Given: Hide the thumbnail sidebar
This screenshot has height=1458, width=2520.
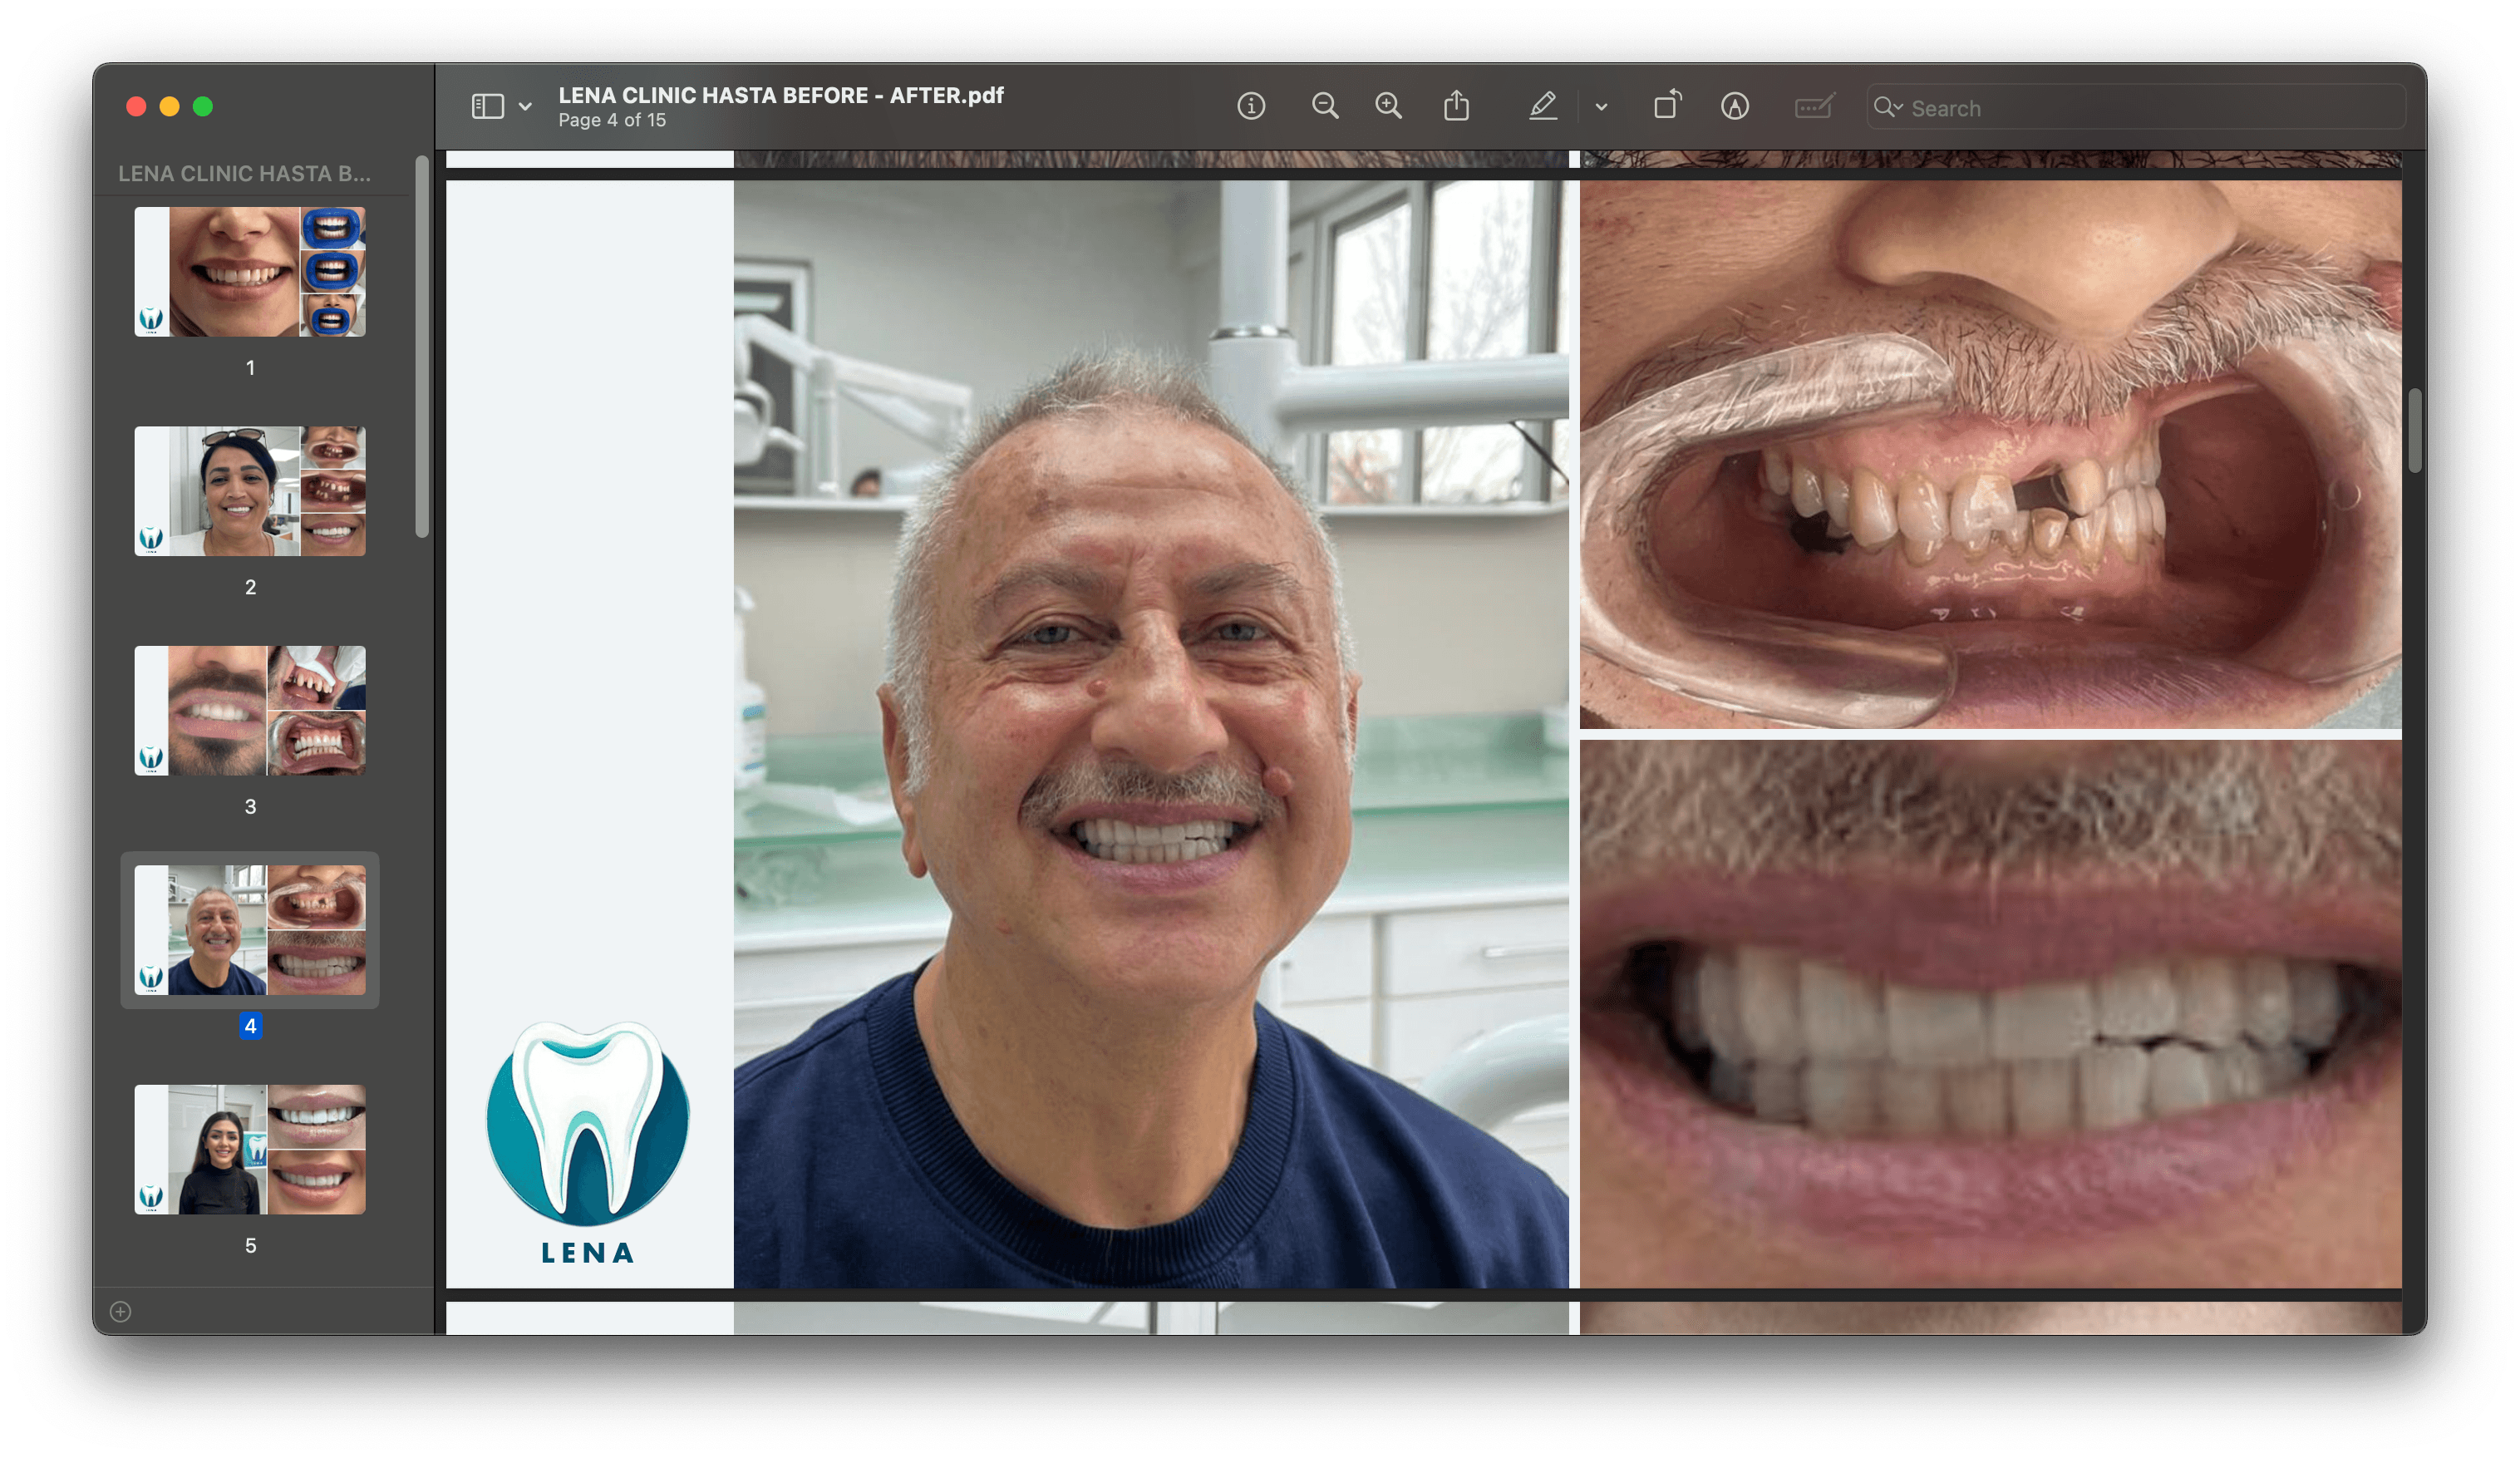Looking at the screenshot, I should click(x=489, y=105).
